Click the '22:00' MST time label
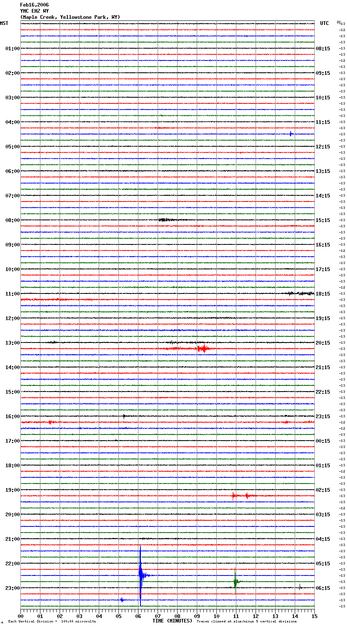 12,564
